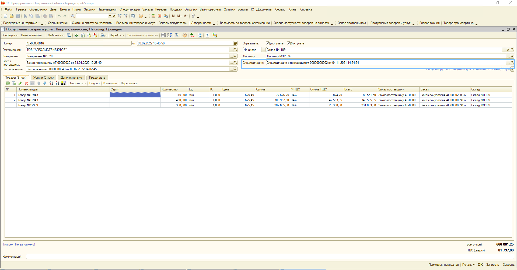Click the Приходная накладная button

tap(443, 265)
